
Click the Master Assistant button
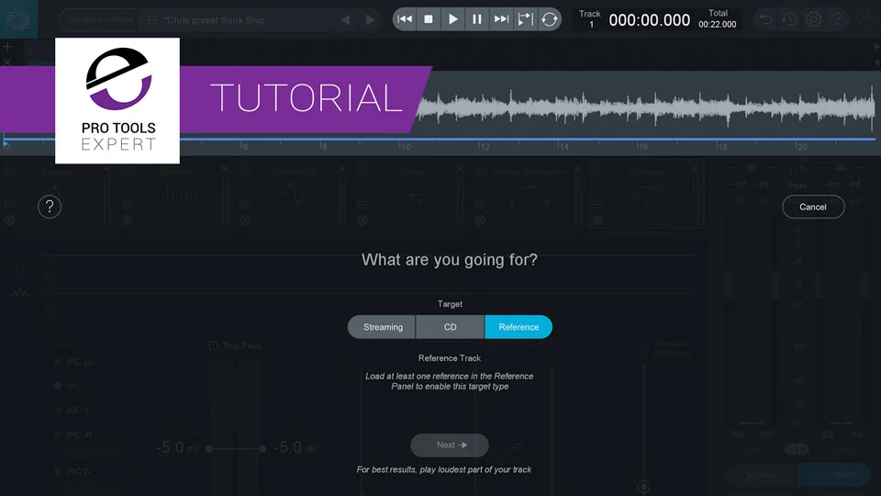click(x=100, y=19)
